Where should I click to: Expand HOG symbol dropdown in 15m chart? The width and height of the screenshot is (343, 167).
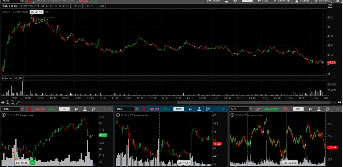137,109
